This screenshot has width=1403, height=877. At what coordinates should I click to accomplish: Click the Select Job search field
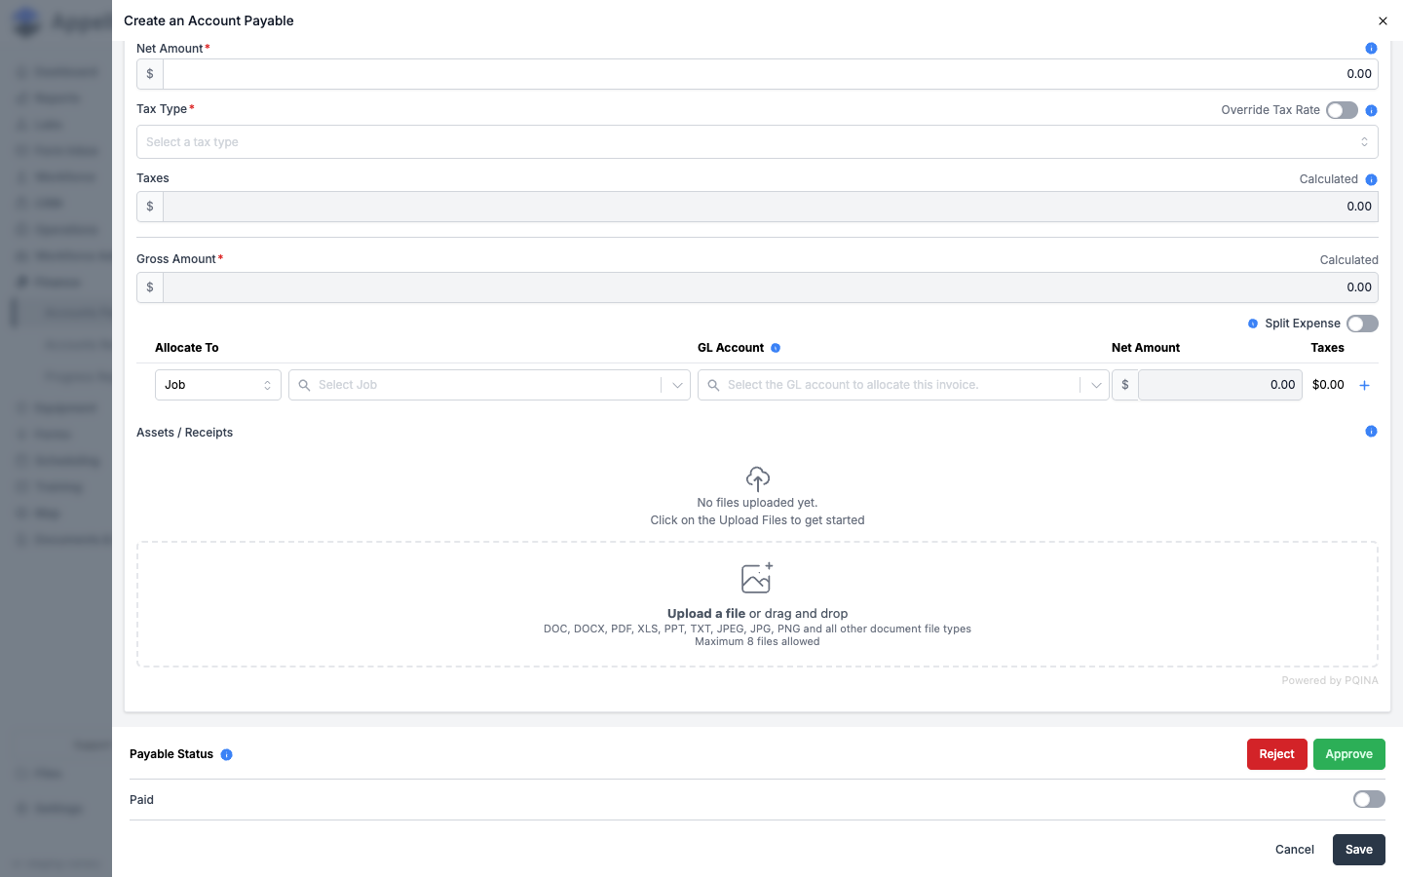[489, 385]
